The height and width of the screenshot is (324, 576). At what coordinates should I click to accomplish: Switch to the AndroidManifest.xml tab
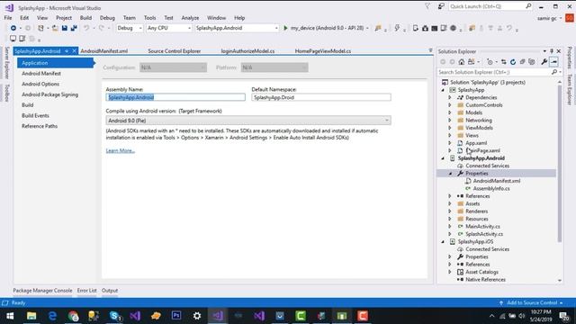(x=104, y=51)
